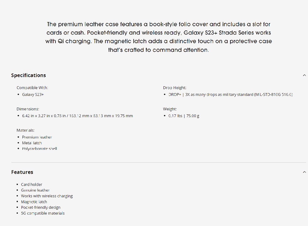Click the Magnetic latch feature

pyautogui.click(x=34, y=202)
